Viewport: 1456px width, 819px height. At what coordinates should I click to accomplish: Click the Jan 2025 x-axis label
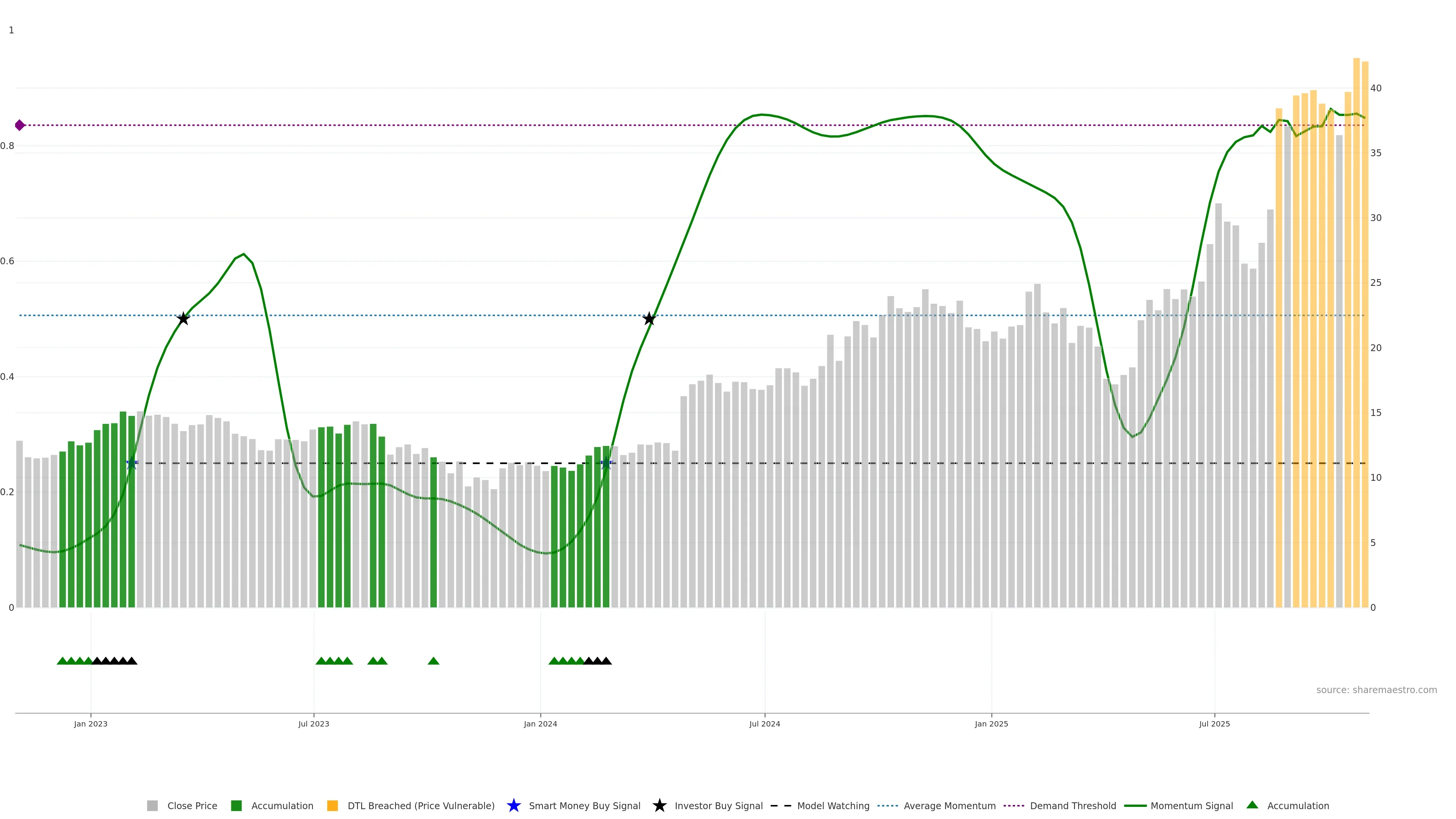click(991, 723)
